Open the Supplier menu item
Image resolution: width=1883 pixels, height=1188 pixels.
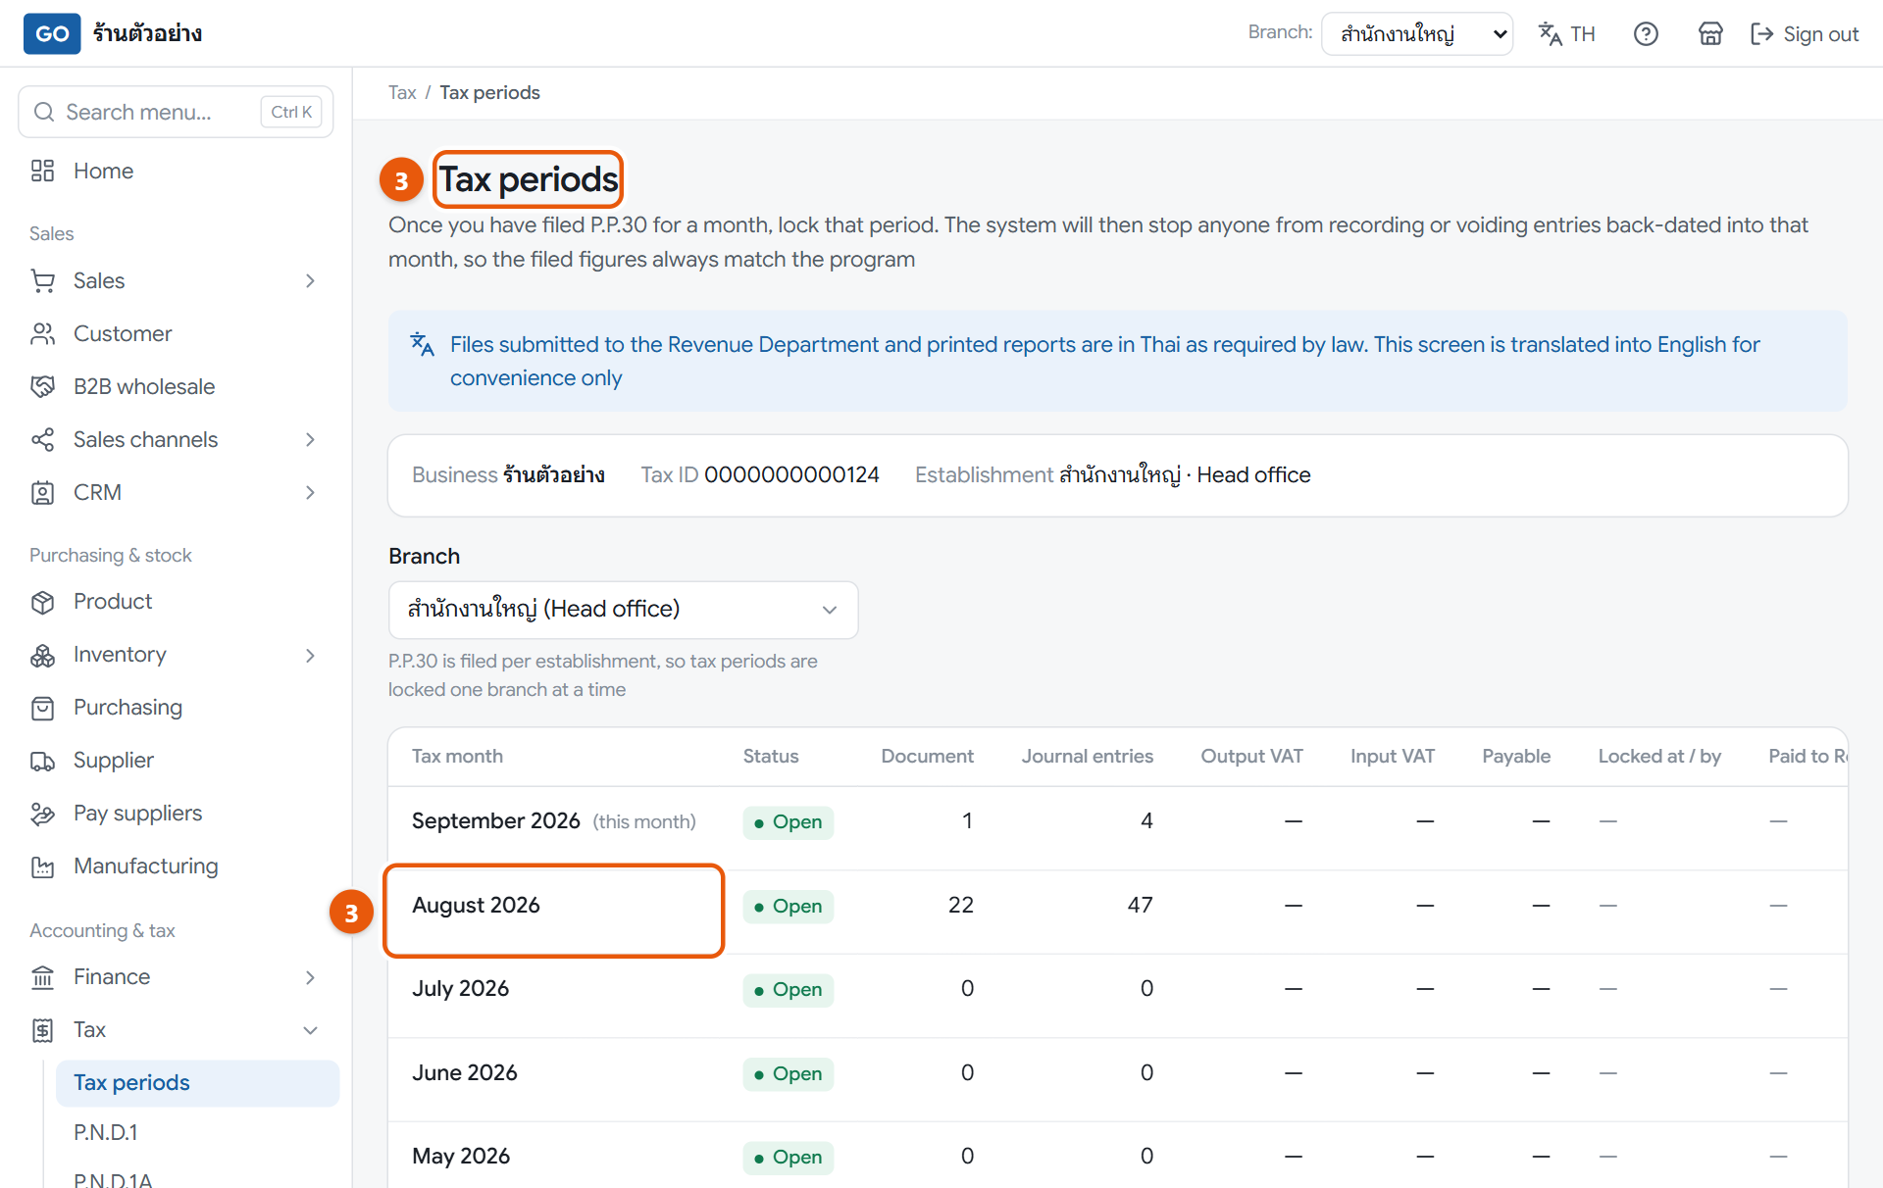click(176, 761)
